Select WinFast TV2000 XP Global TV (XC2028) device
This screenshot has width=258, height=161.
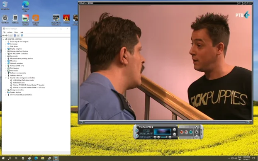pos(29,88)
